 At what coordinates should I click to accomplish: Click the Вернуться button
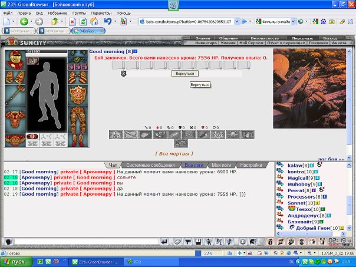[x=185, y=74]
